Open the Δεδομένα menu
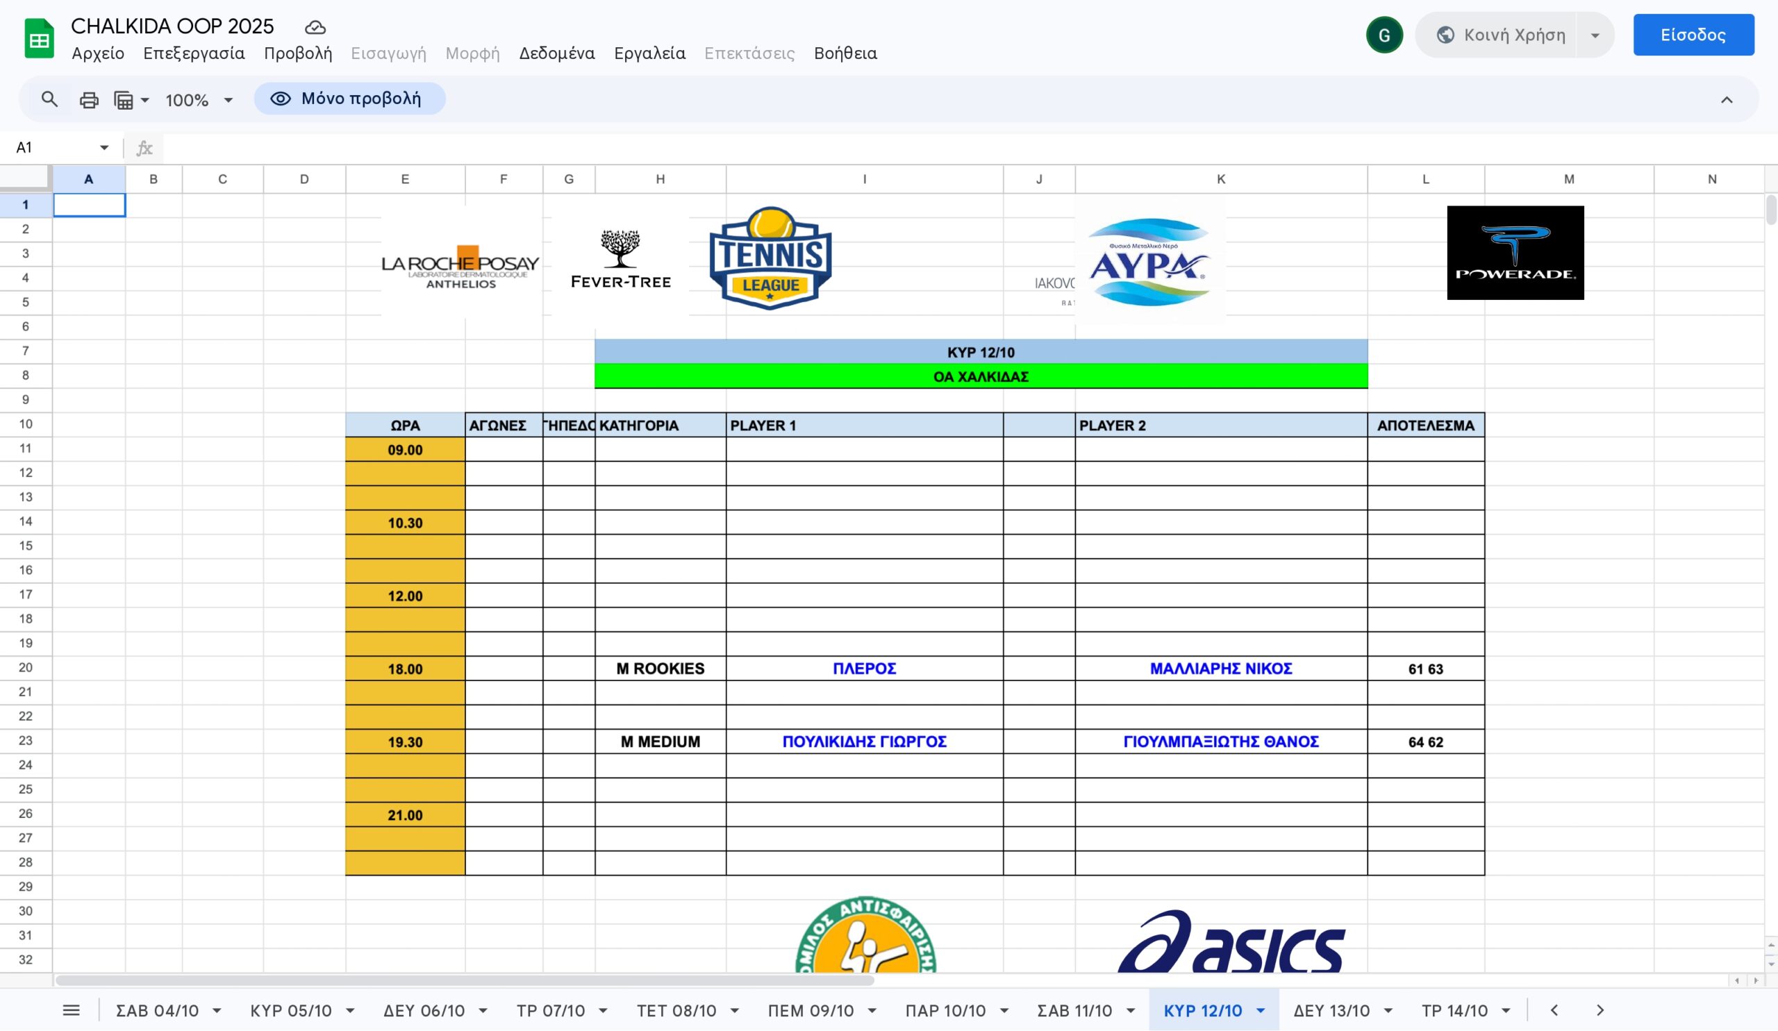The width and height of the screenshot is (1778, 1031). click(x=556, y=53)
